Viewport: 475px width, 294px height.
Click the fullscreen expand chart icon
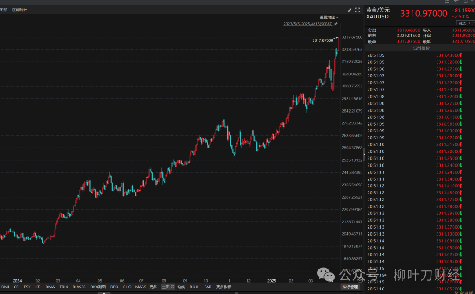click(358, 10)
